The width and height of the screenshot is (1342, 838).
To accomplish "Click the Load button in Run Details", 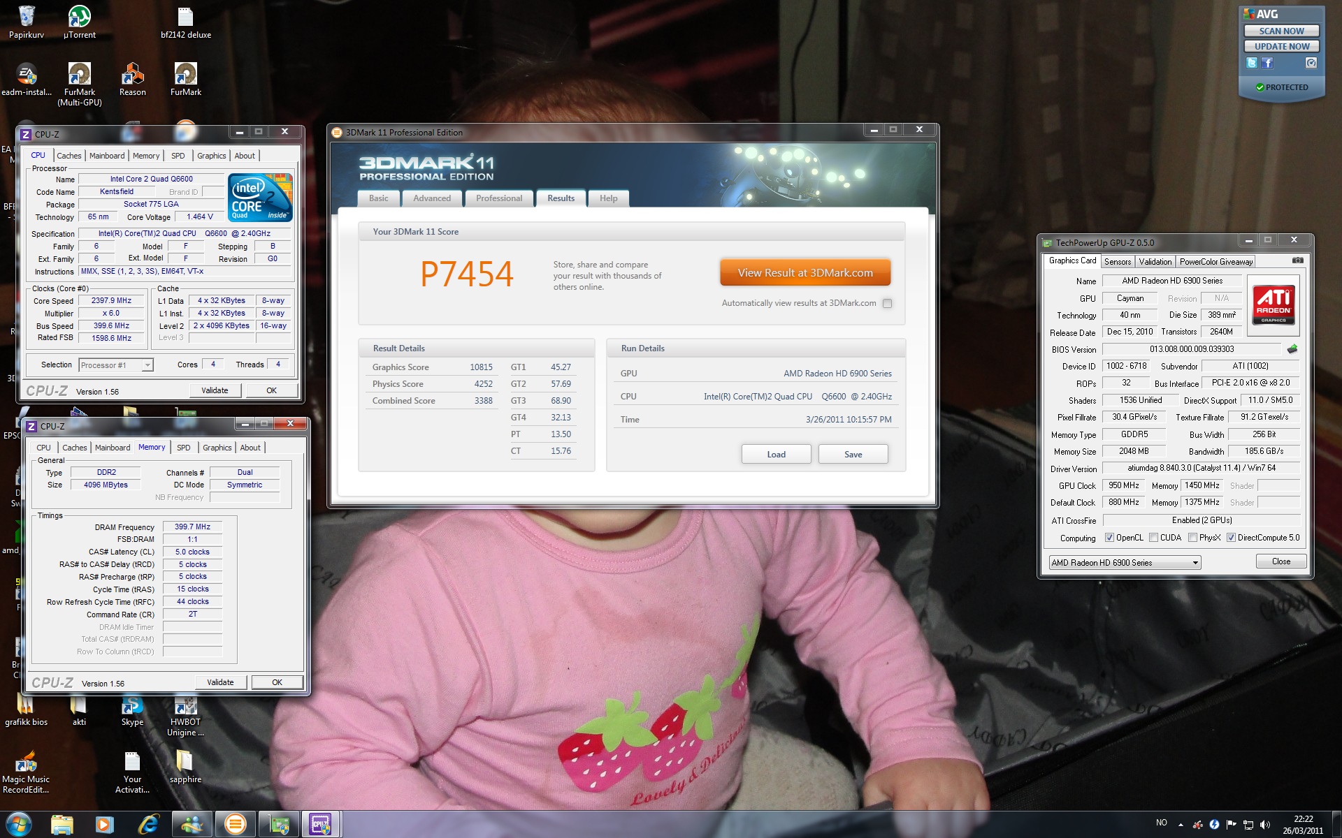I will 776,454.
